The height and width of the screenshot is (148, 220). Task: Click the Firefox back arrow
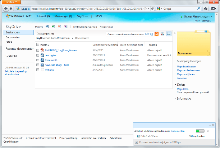pos(6,9)
